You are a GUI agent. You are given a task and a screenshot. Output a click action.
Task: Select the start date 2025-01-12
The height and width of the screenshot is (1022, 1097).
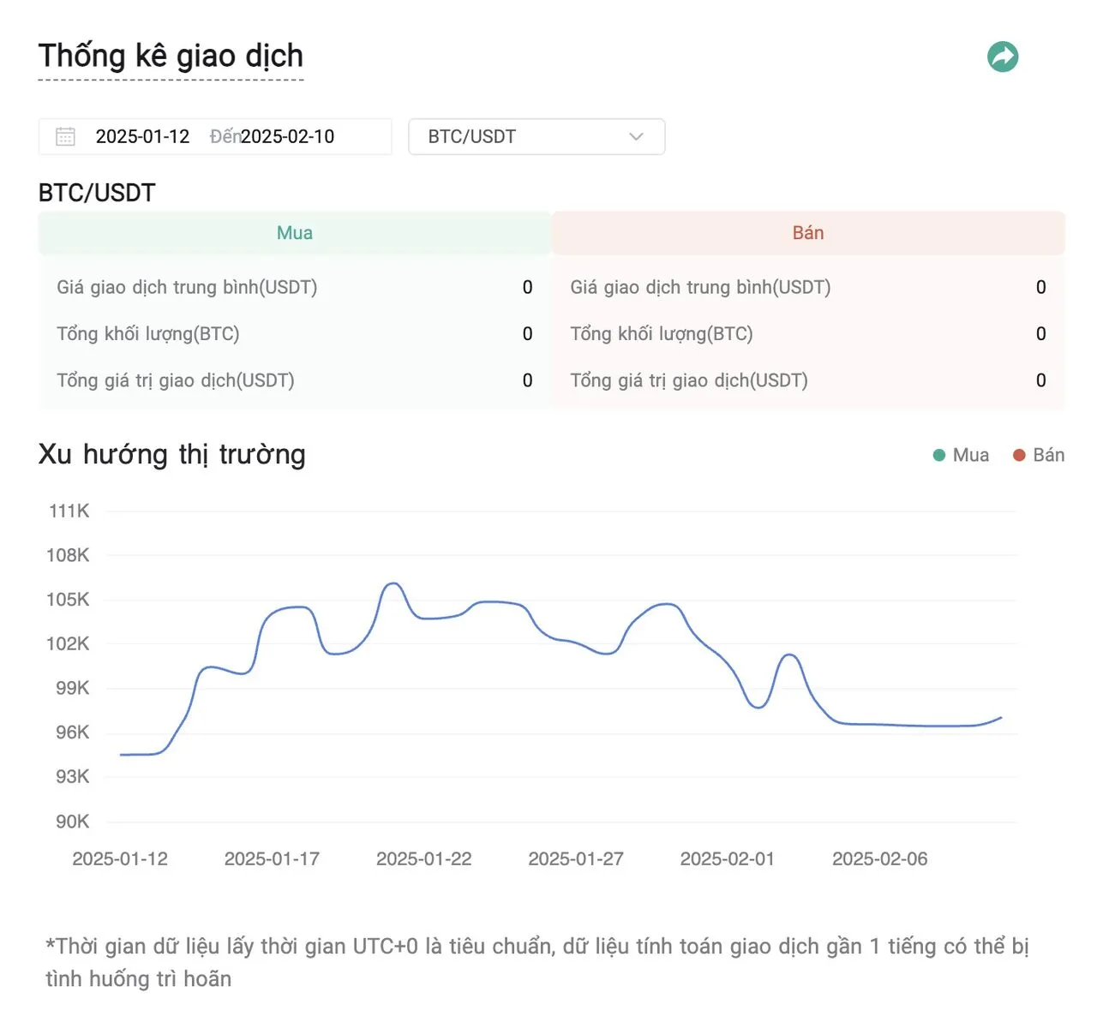point(142,137)
